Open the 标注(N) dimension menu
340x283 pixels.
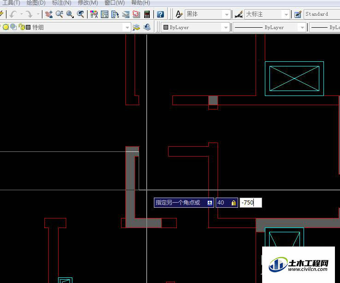(62, 3)
